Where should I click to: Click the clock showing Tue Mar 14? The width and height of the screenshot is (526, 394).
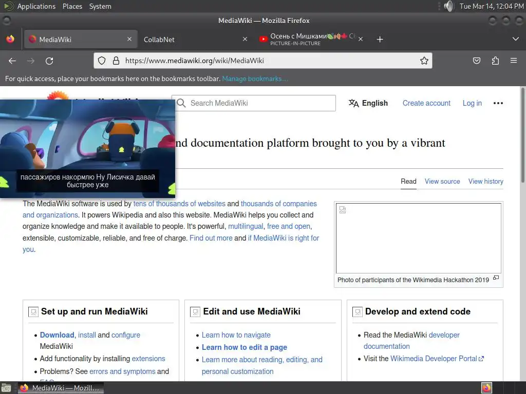point(492,6)
